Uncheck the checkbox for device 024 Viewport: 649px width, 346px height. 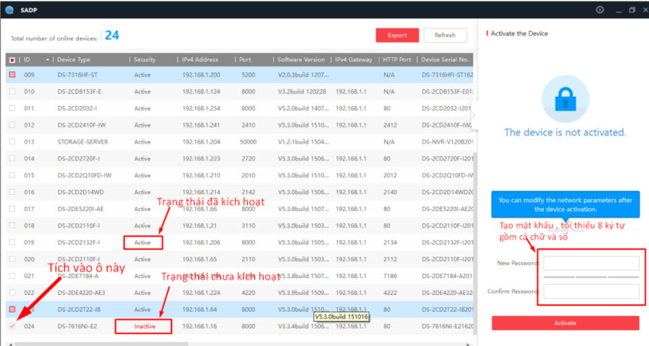[x=12, y=326]
